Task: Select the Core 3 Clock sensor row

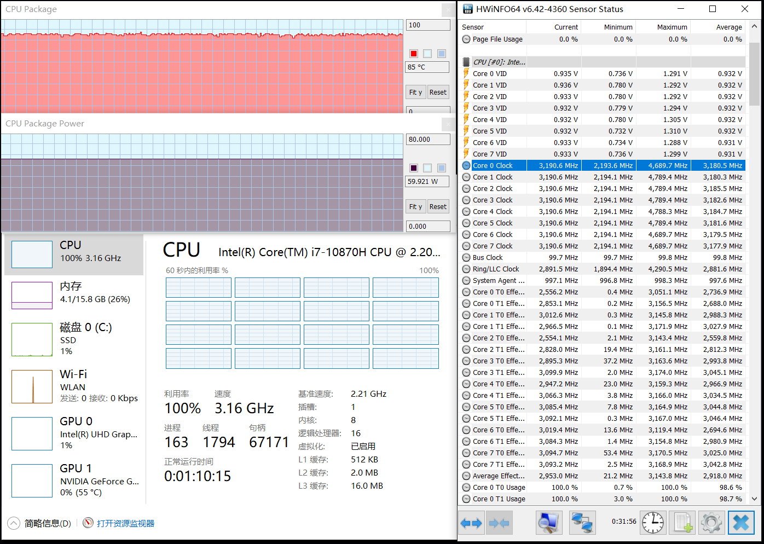Action: point(493,200)
